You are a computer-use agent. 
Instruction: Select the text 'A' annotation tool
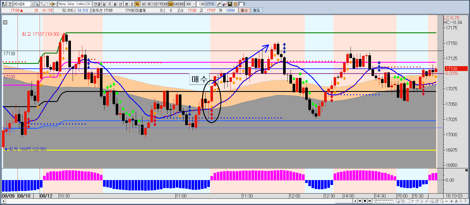(457, 201)
